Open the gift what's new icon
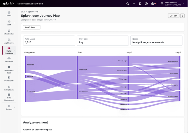This screenshot has width=188, height=133. [x=153, y=4]
